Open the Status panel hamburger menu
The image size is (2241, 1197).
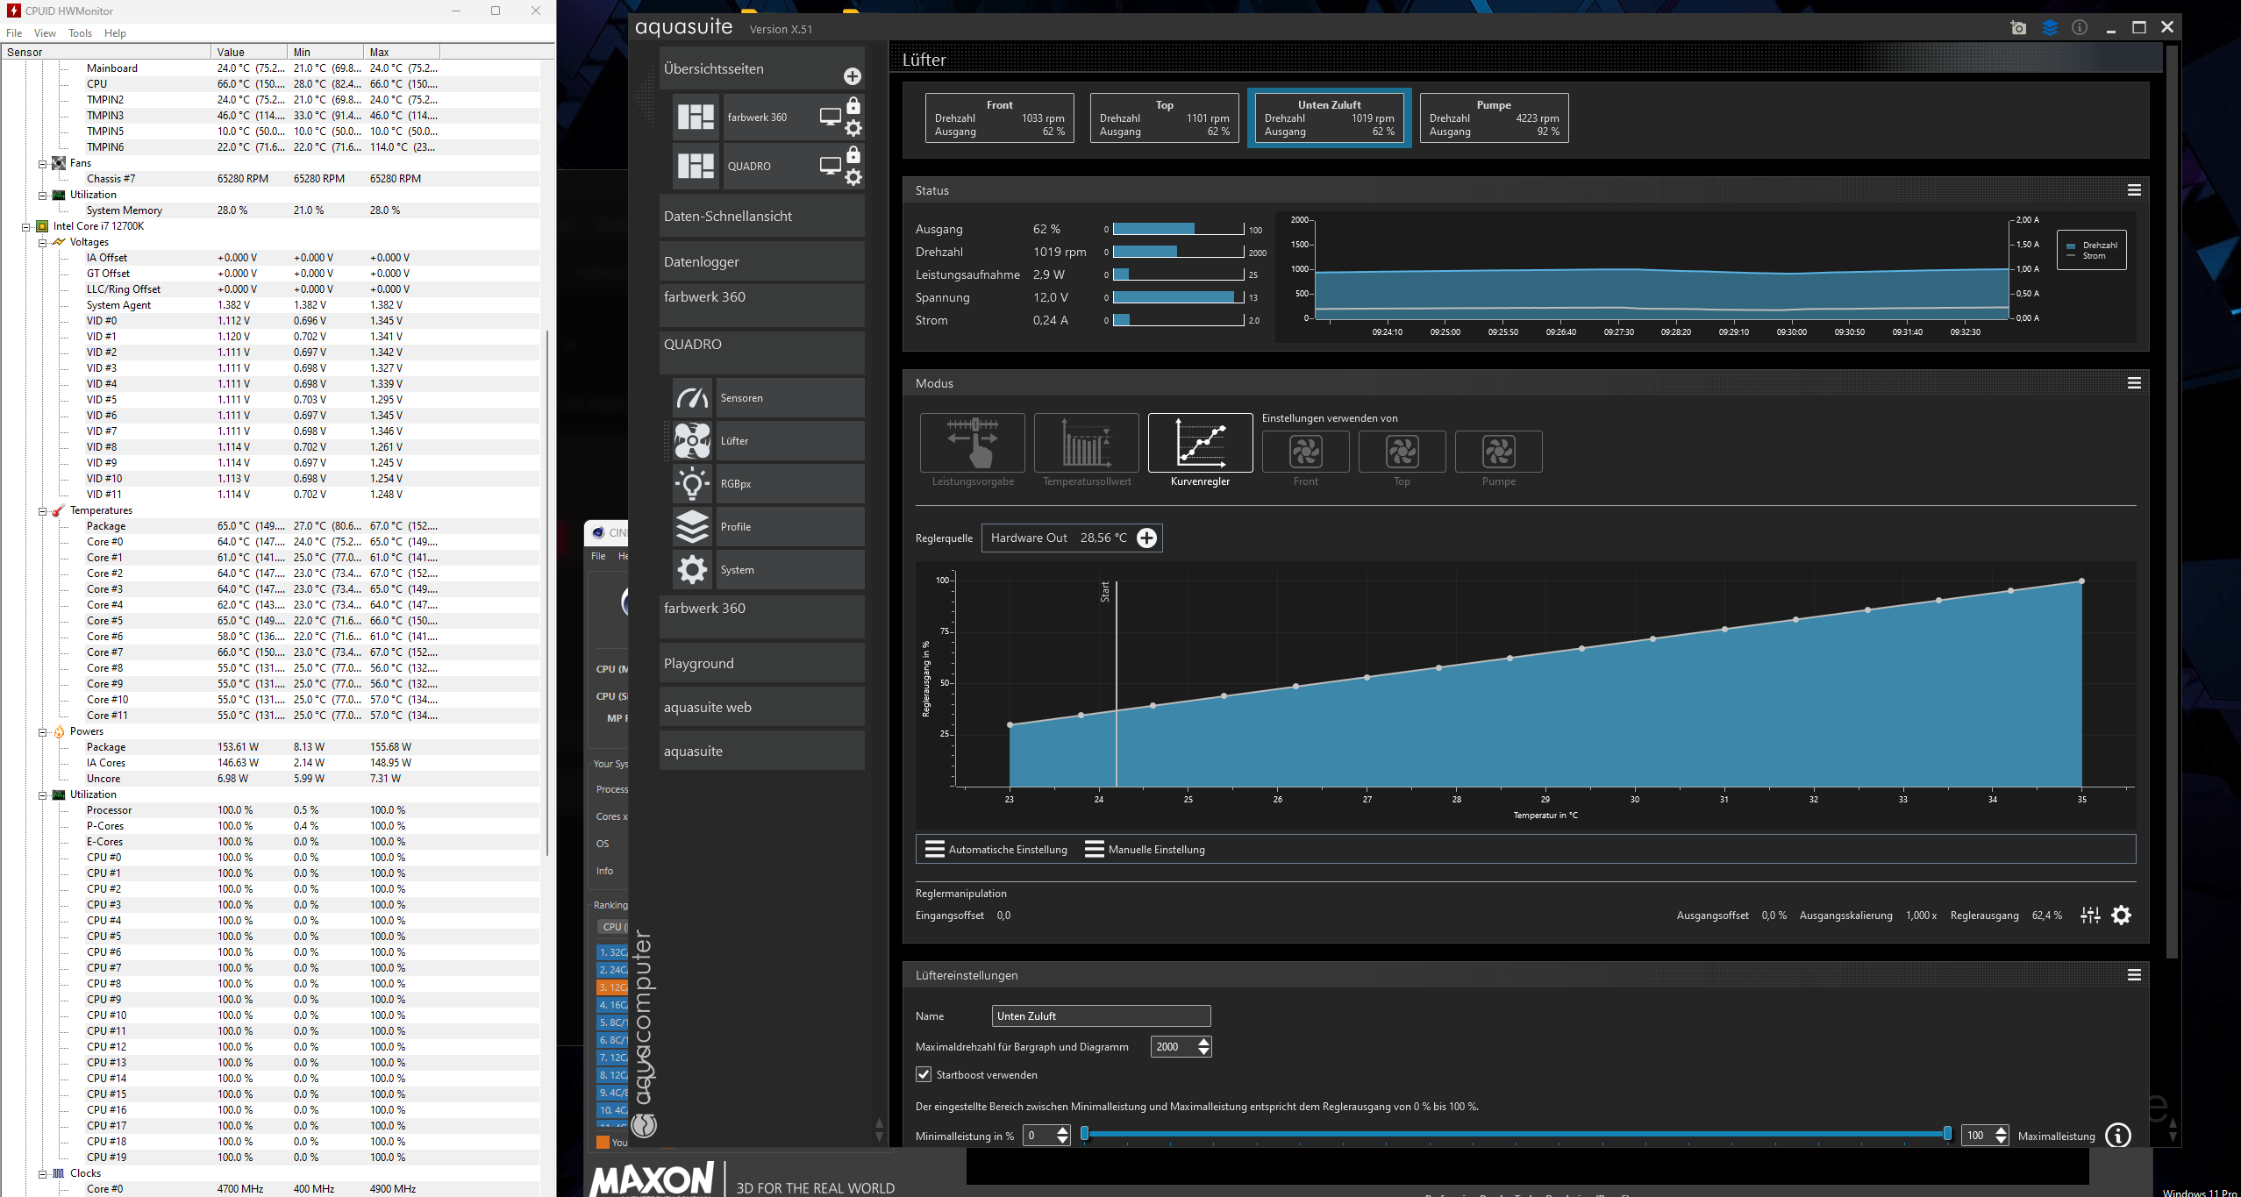(x=2134, y=190)
